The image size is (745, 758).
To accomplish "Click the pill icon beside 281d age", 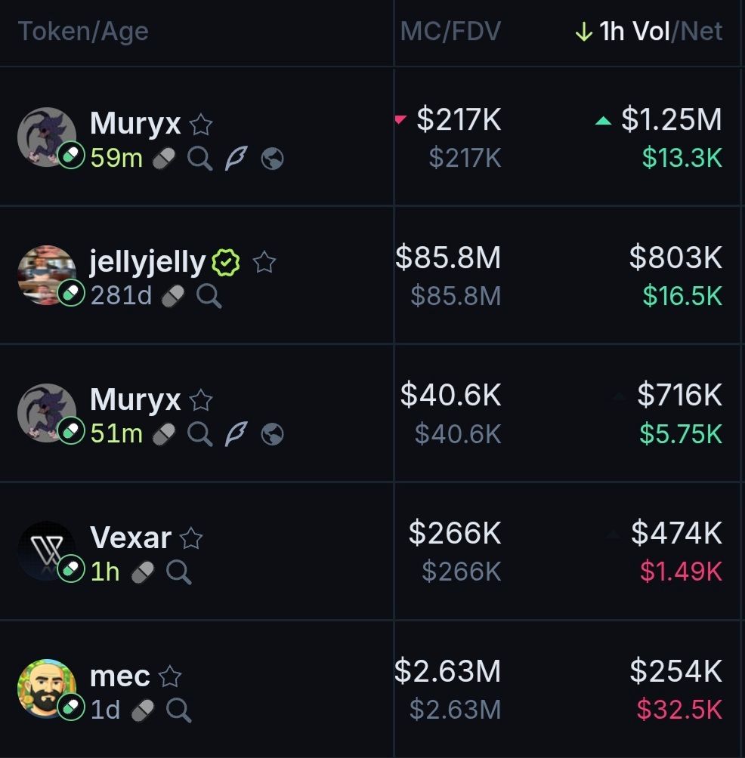I will pyautogui.click(x=173, y=296).
